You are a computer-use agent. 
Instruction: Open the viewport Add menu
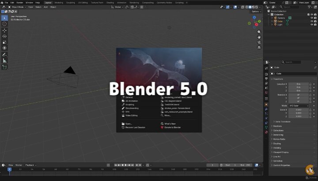coord(45,7)
